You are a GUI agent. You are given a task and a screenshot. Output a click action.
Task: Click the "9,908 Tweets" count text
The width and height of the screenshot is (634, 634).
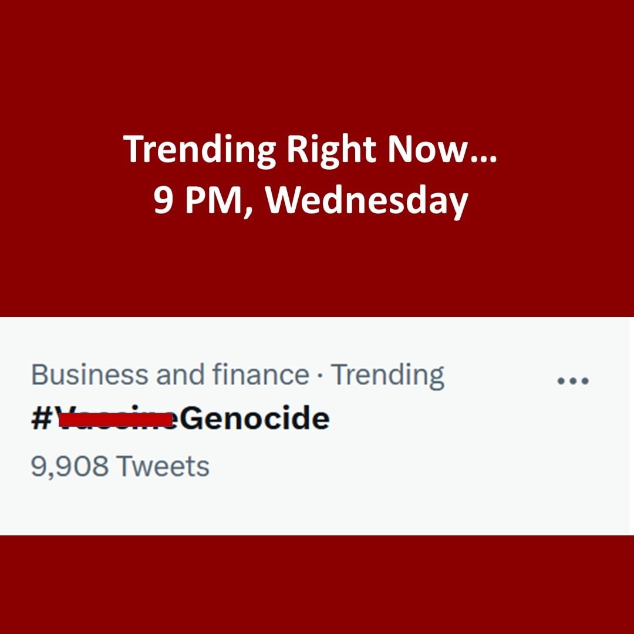[120, 467]
